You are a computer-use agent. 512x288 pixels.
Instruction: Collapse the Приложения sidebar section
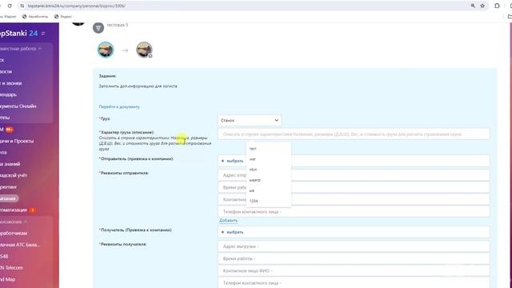(14, 222)
